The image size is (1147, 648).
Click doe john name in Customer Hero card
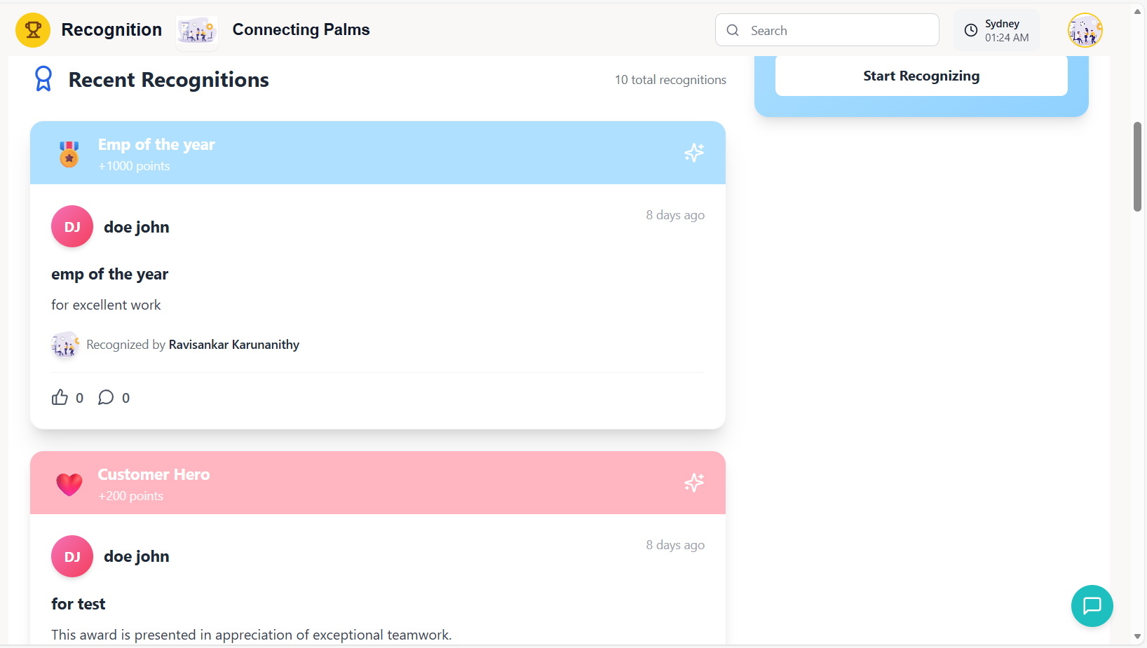[137, 556]
